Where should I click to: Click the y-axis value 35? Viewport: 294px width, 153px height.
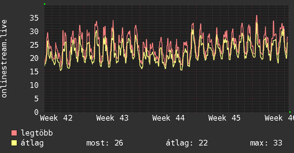click(x=34, y=18)
